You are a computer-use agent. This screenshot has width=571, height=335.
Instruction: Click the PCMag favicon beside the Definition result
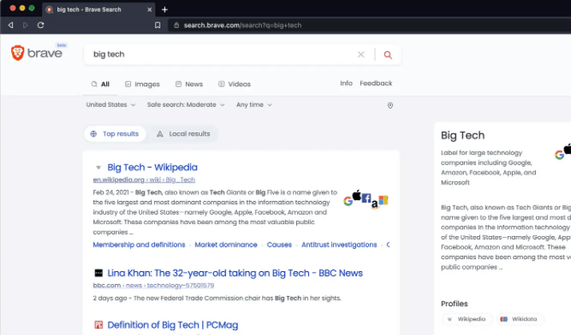[x=98, y=325]
